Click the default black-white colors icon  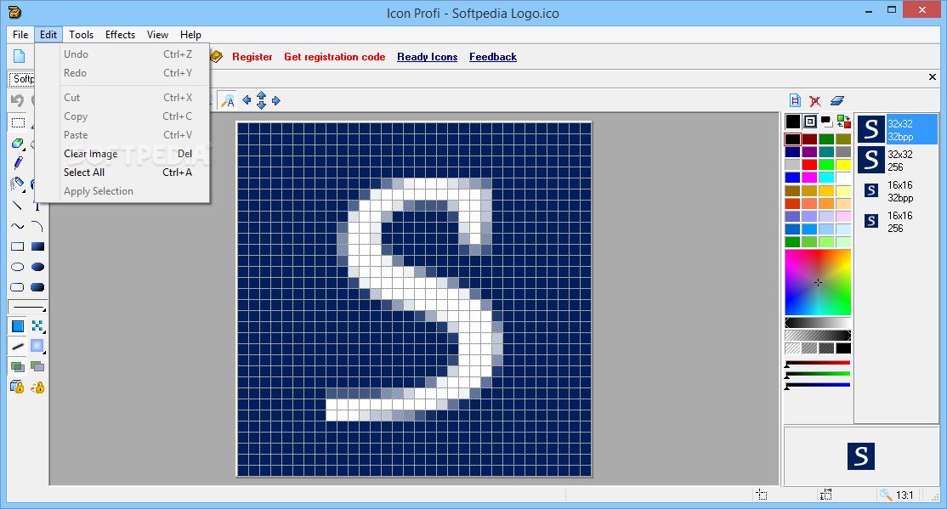tap(827, 122)
